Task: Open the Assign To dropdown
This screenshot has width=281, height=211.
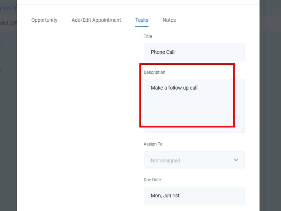Action: [x=194, y=160]
